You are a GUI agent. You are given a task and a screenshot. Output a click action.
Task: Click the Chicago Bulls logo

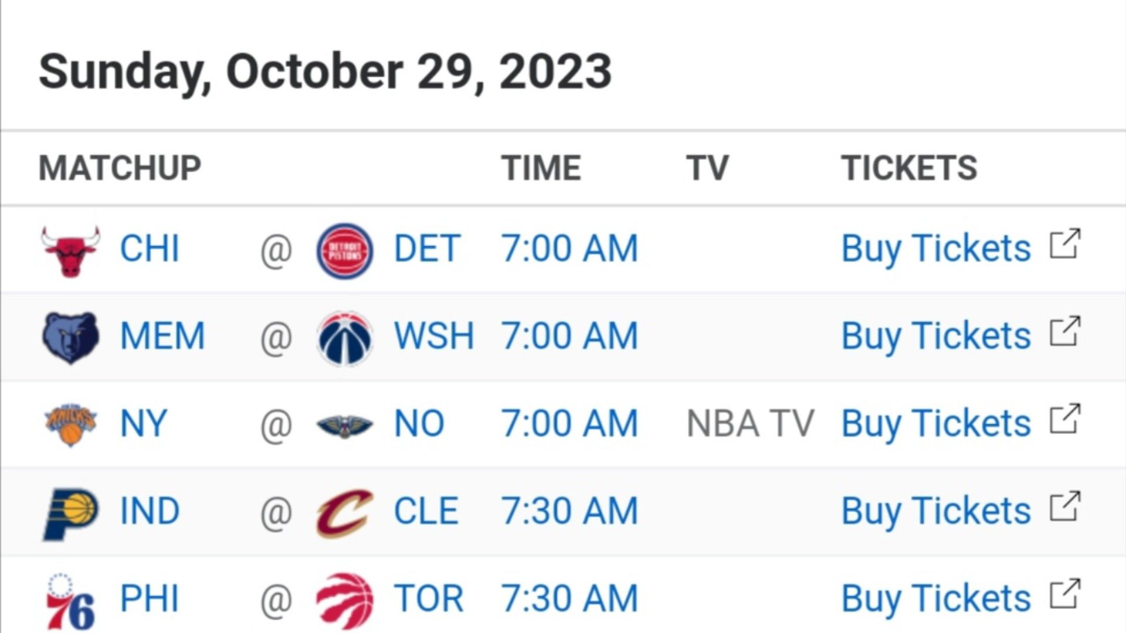[70, 250]
